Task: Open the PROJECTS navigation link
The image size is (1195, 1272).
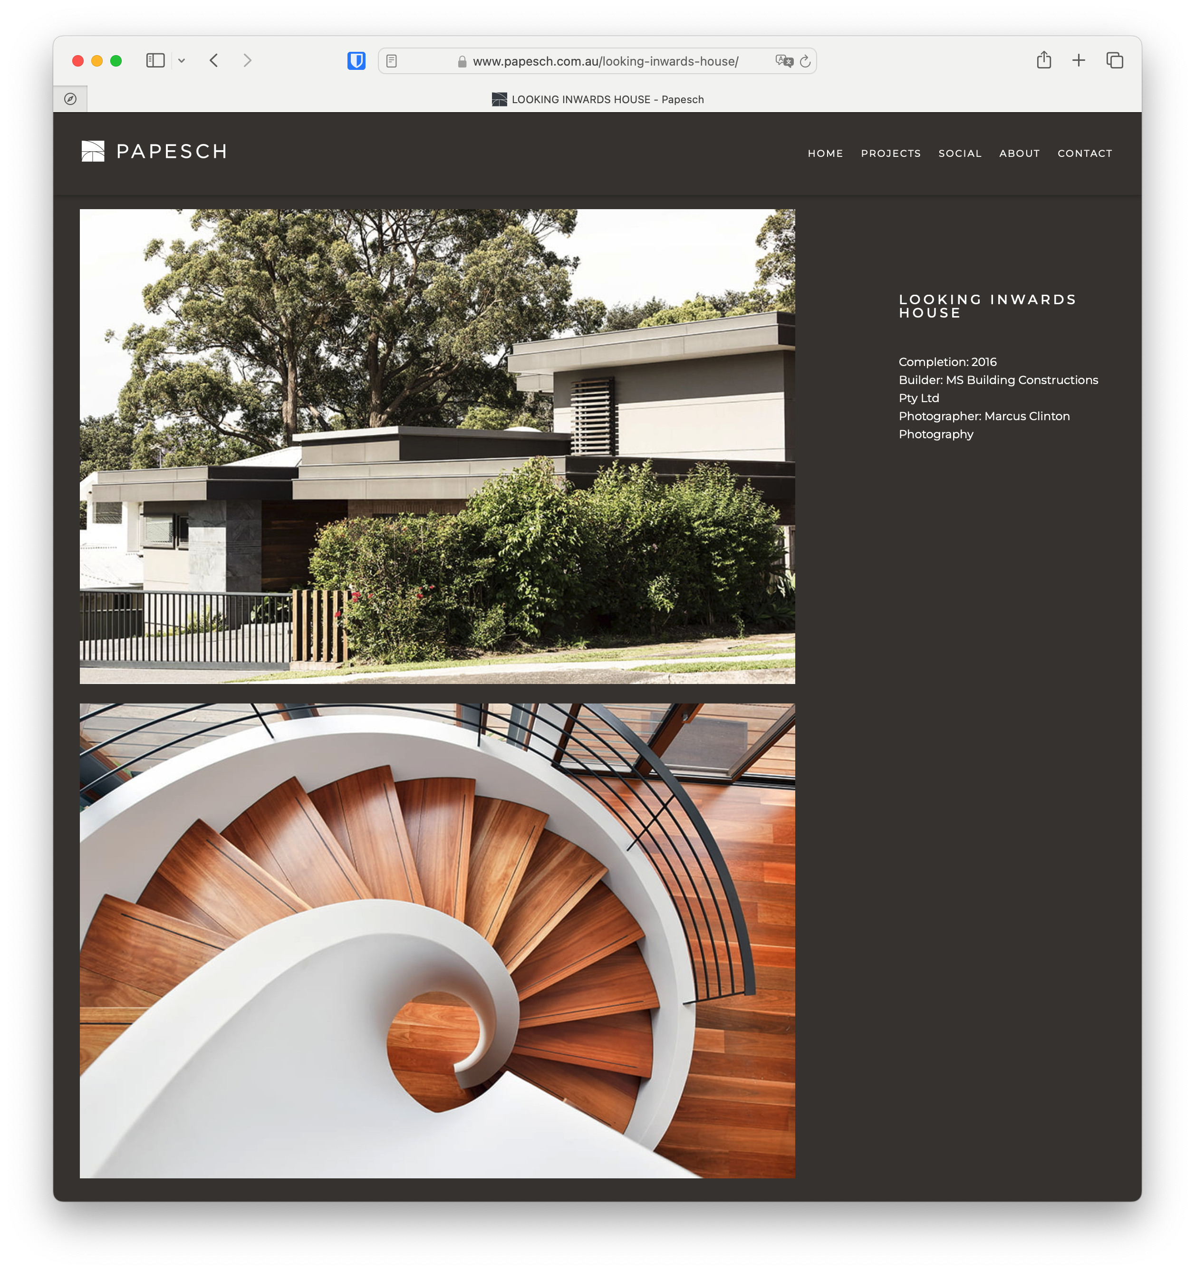Action: (x=890, y=154)
